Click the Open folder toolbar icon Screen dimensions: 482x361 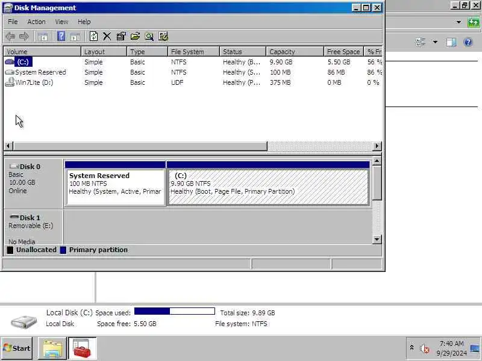135,37
